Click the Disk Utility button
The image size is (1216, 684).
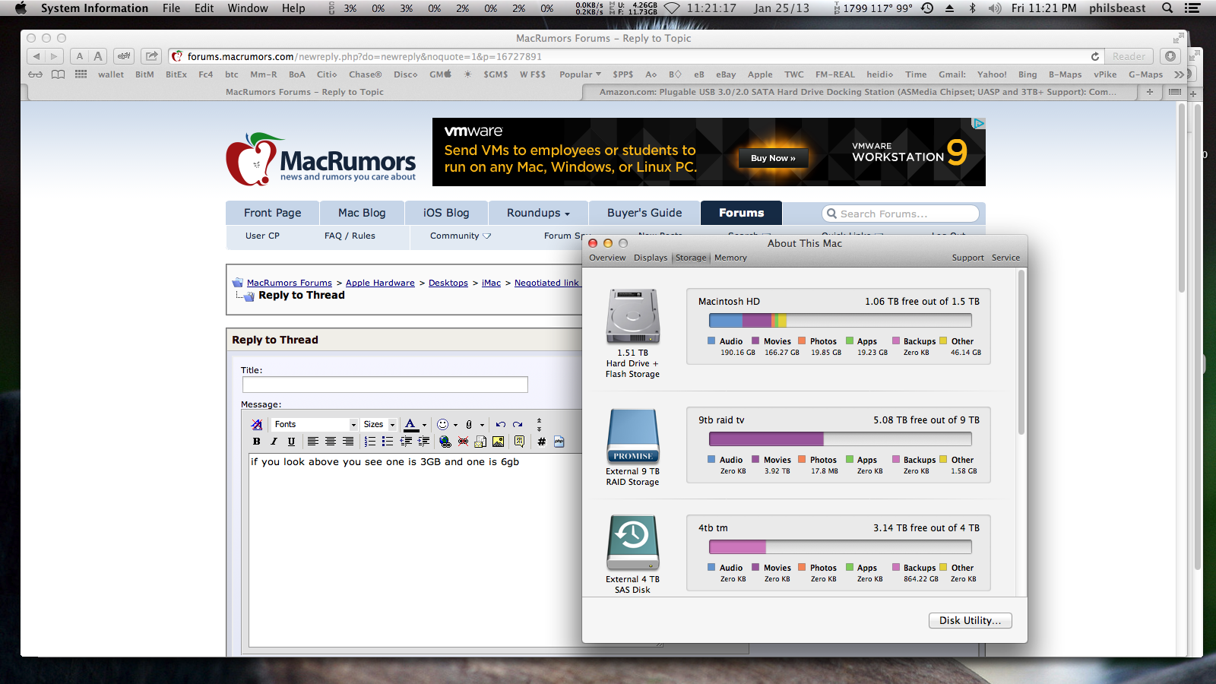click(x=970, y=620)
